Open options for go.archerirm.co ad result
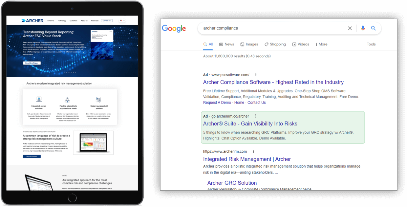The width and height of the screenshot is (407, 207). tap(255, 116)
